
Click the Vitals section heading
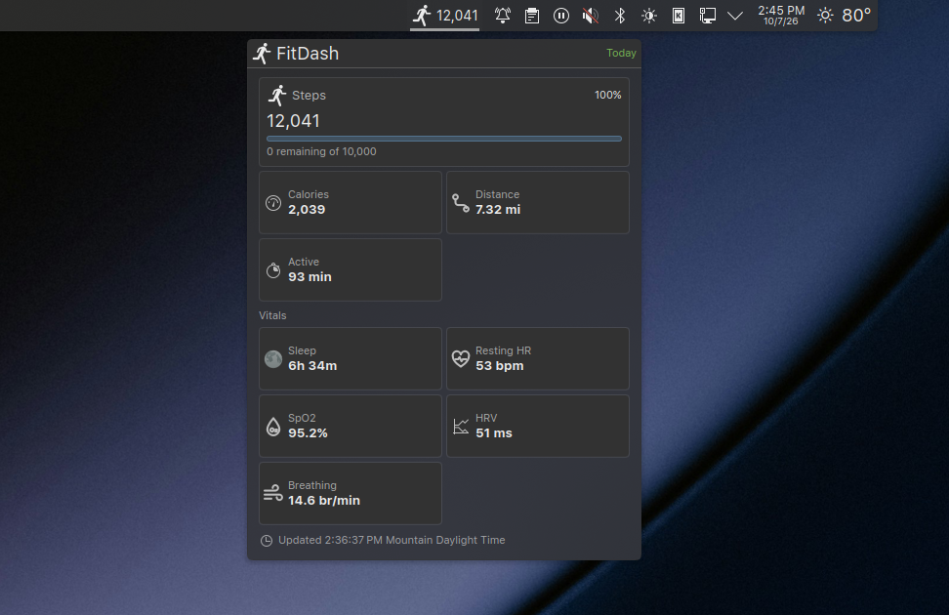(272, 315)
